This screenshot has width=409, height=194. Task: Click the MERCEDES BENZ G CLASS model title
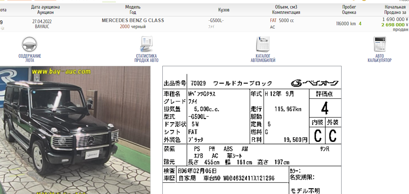[x=133, y=21]
